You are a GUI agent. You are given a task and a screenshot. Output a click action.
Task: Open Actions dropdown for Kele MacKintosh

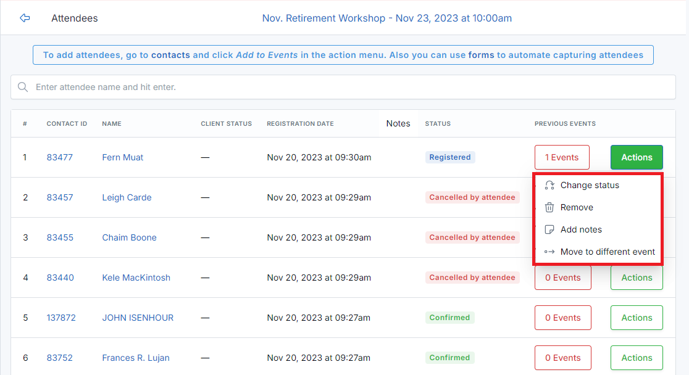[x=637, y=278]
